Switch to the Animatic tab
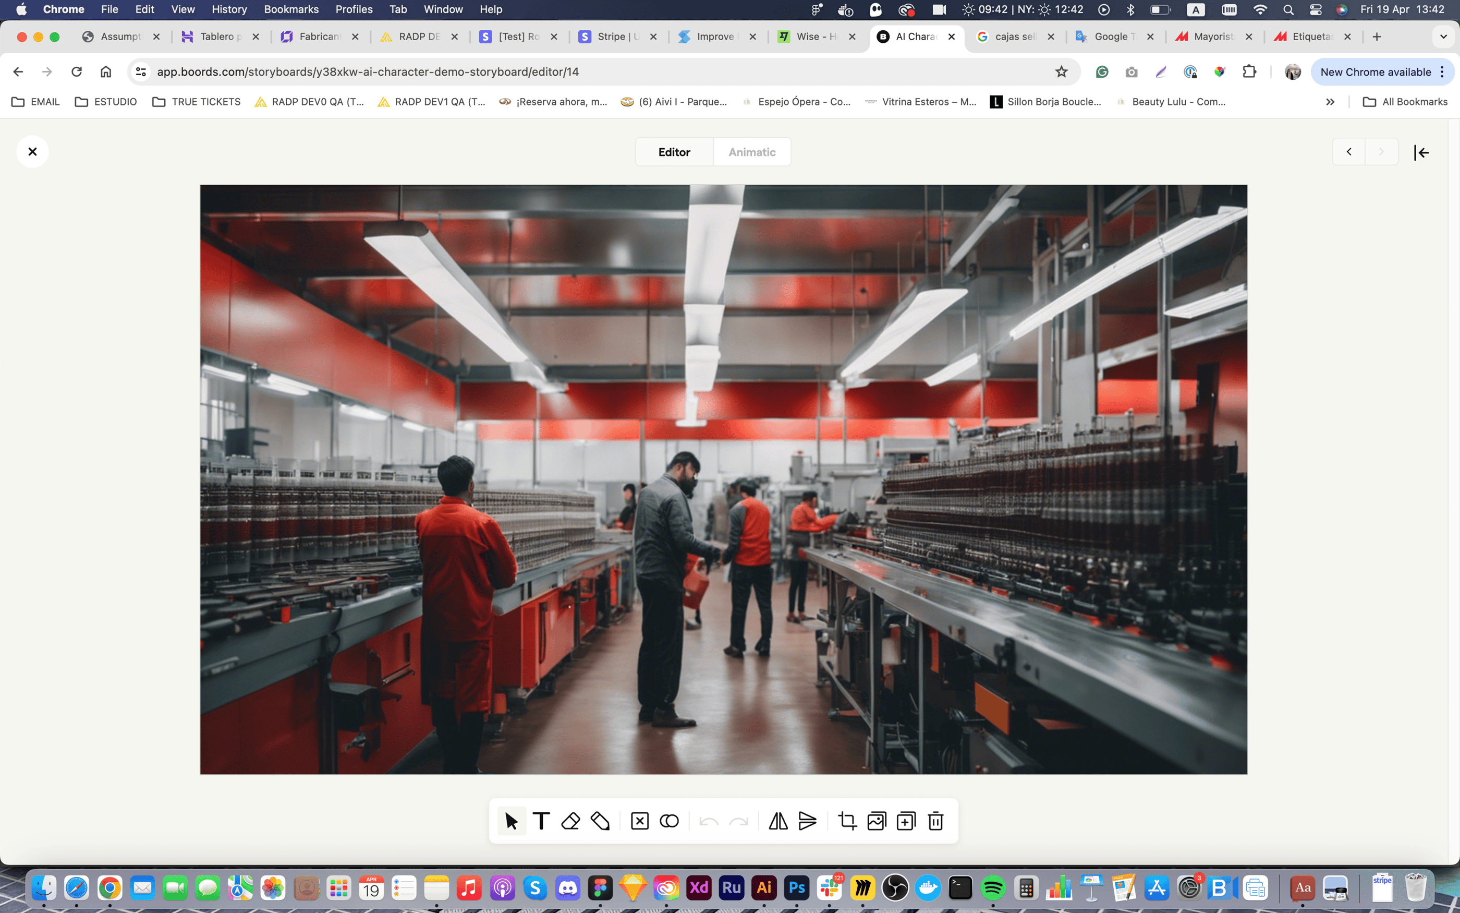Viewport: 1460px width, 913px height. 752,152
